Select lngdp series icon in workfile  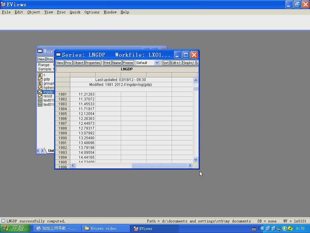point(40,92)
